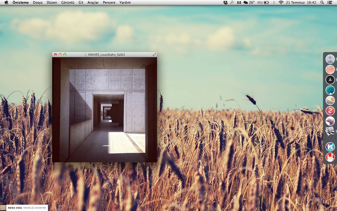Open the Dosya menu

click(38, 3)
